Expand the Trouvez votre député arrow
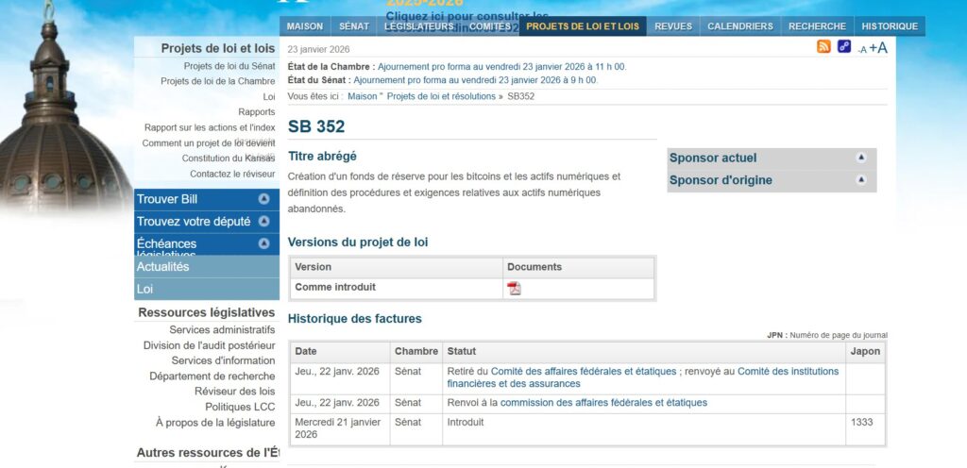 [x=263, y=222]
